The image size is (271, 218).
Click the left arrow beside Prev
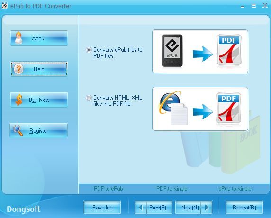[x=141, y=207]
